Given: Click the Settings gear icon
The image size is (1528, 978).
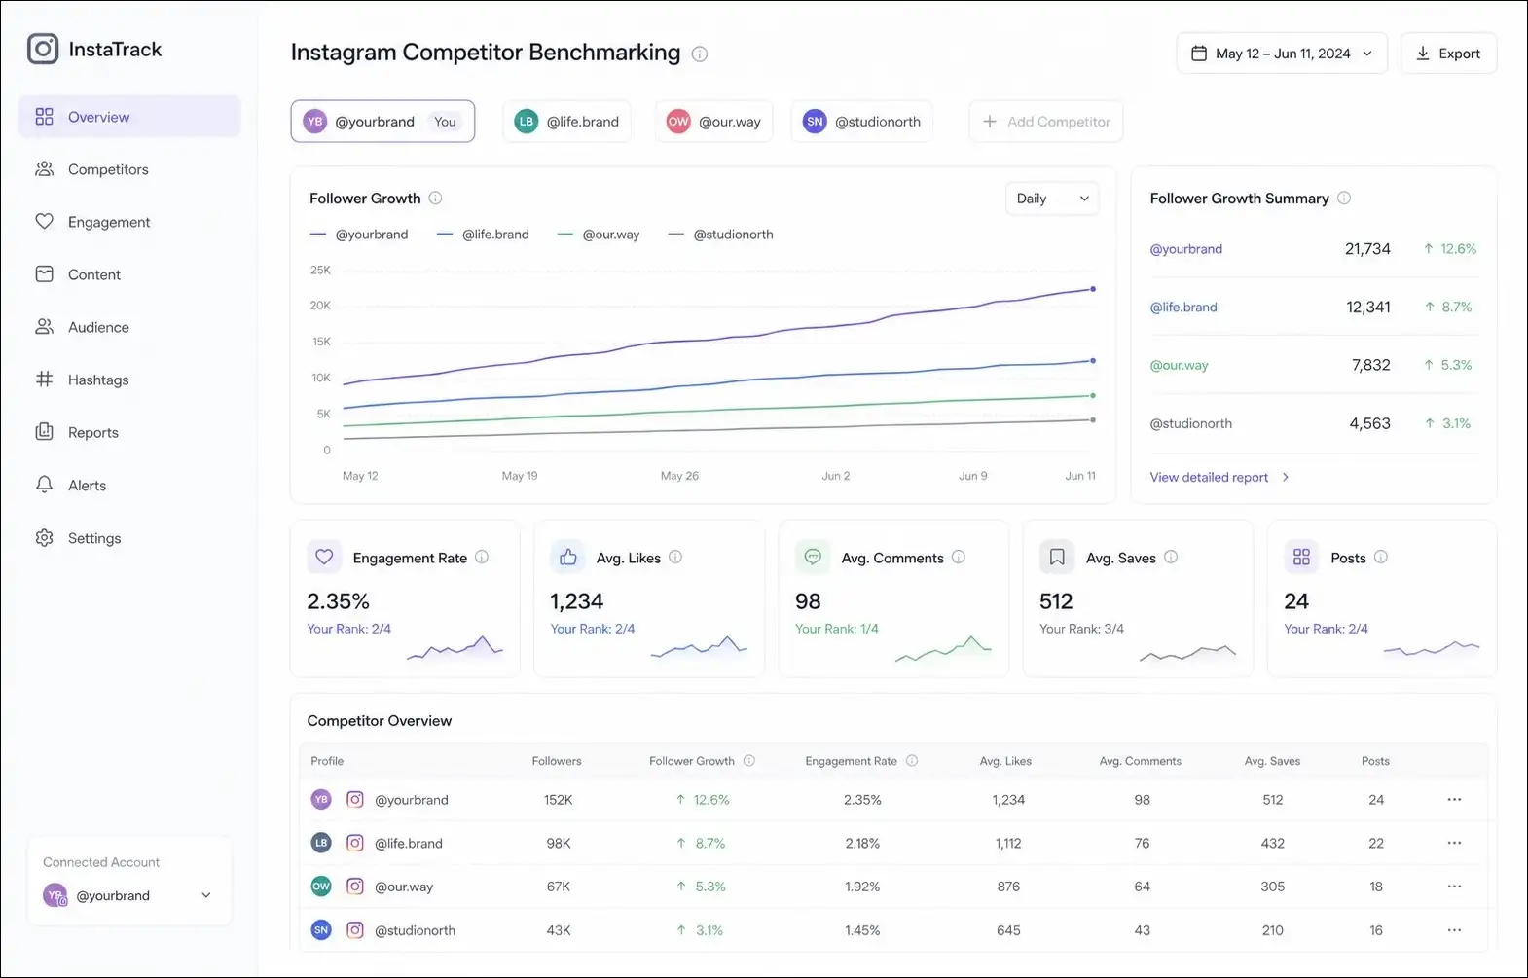Looking at the screenshot, I should (x=44, y=537).
